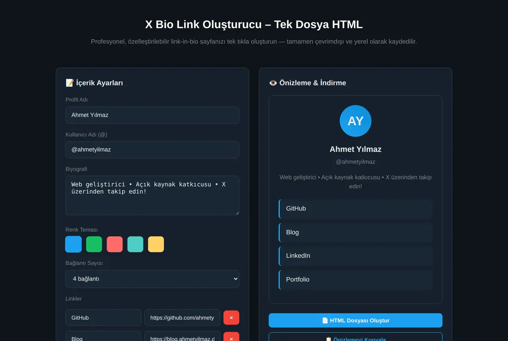Select the yellow theme swatch
The height and width of the screenshot is (341, 508).
pos(156,244)
